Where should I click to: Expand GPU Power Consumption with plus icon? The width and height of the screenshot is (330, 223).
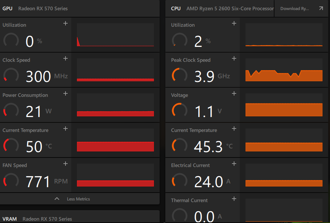tap(65, 94)
